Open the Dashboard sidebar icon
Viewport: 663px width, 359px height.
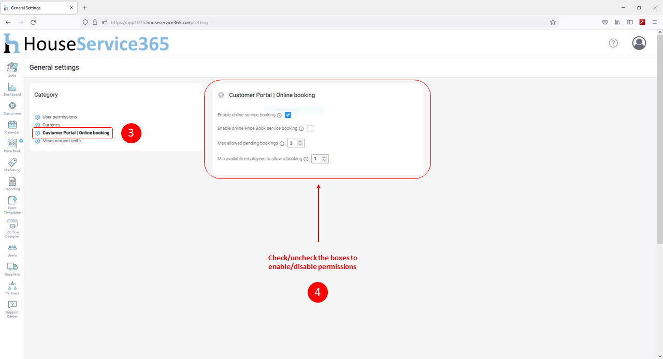coord(12,88)
